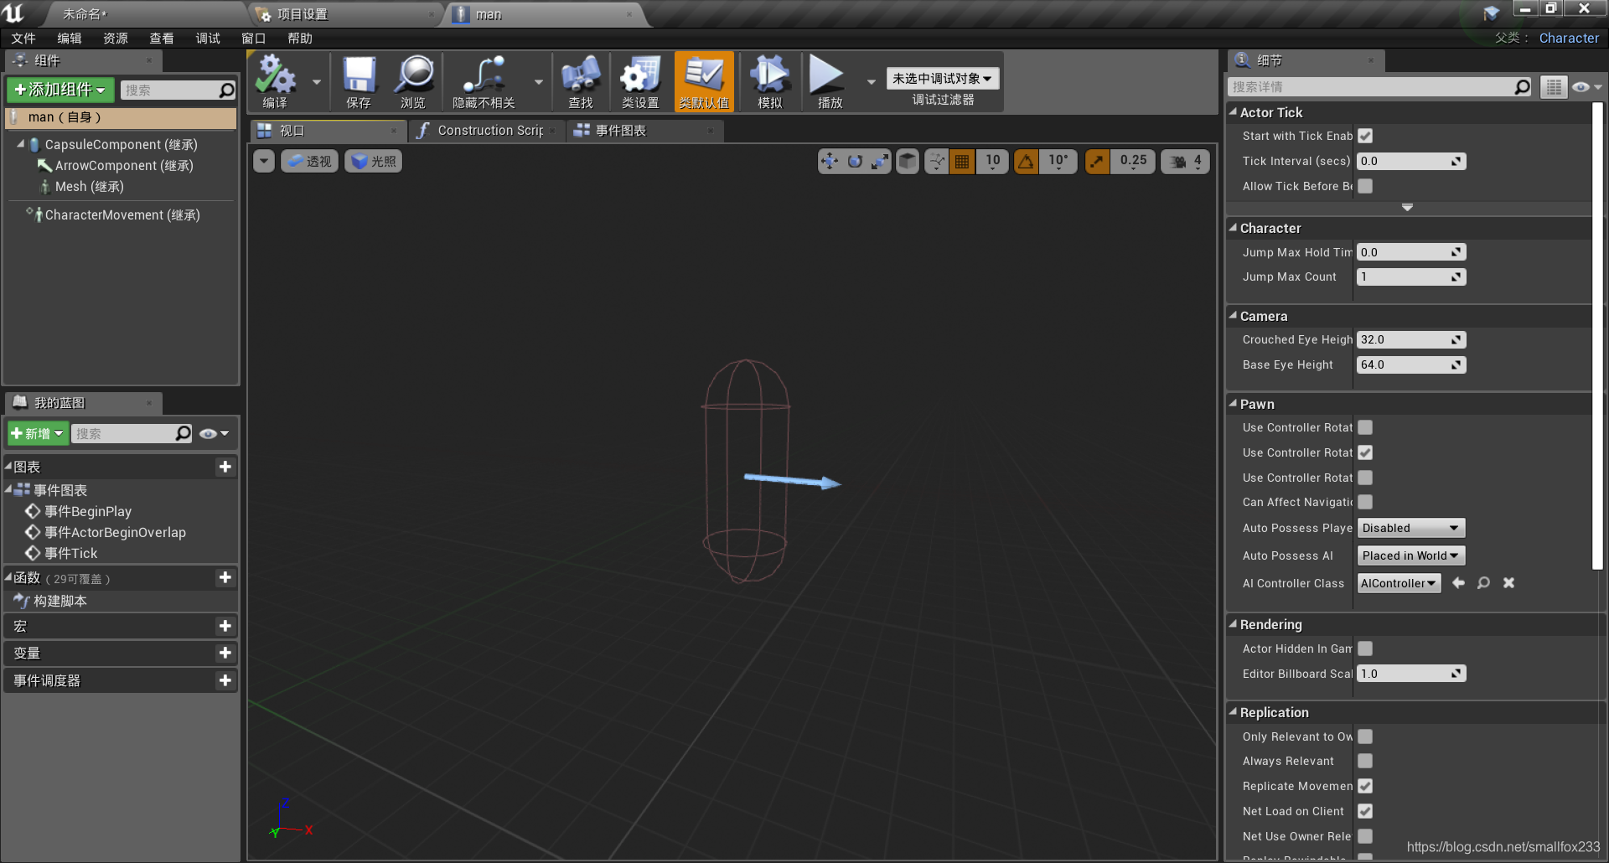
Task: Open compile options dropdown arrow
Action: pos(316,82)
